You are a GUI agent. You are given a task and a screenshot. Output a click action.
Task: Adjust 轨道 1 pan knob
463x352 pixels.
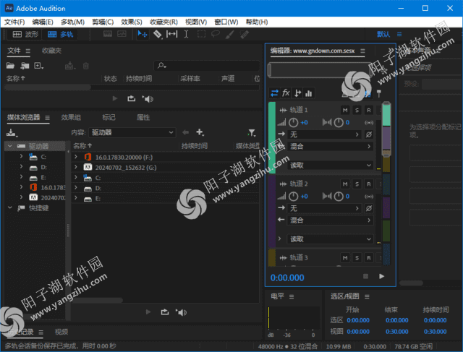point(339,122)
